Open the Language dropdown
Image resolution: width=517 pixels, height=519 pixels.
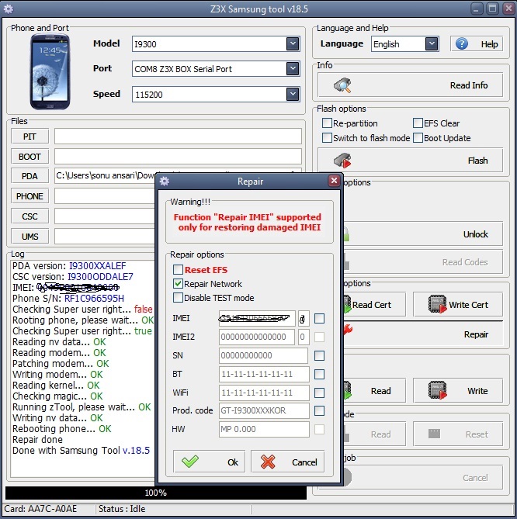pyautogui.click(x=432, y=43)
